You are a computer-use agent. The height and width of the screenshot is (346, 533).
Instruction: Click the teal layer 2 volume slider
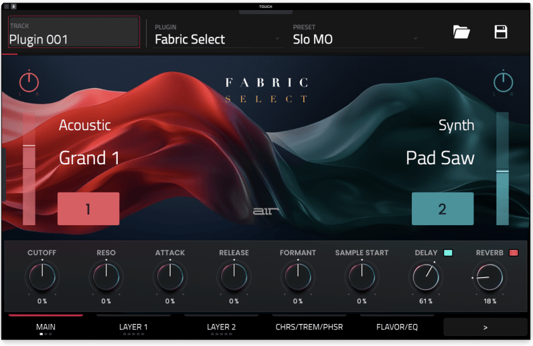pyautogui.click(x=502, y=170)
